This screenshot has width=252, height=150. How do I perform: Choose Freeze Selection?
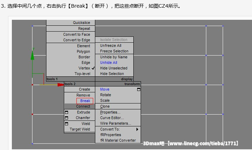pyautogui.click(x=114, y=51)
